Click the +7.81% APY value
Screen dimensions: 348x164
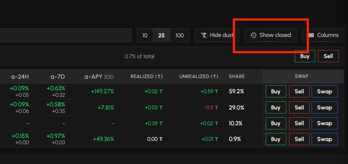coord(106,108)
